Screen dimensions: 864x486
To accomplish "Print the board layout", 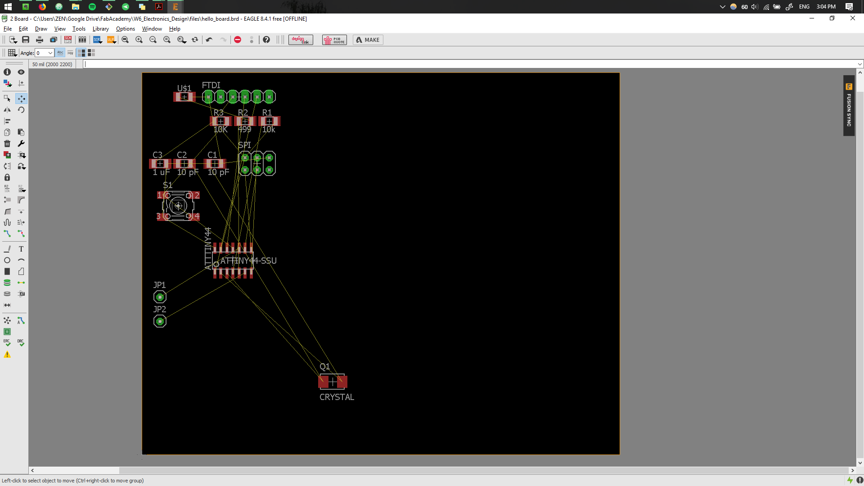I will click(x=40, y=40).
